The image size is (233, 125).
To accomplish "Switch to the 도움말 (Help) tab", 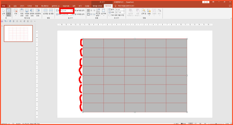I will 87,6.
